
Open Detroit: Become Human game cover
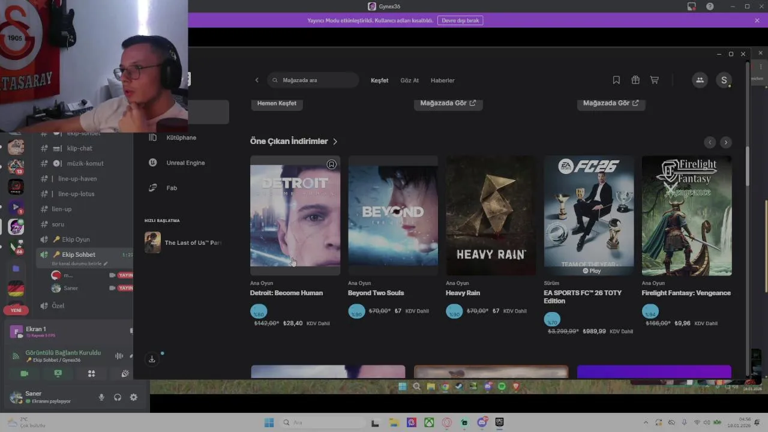point(295,216)
